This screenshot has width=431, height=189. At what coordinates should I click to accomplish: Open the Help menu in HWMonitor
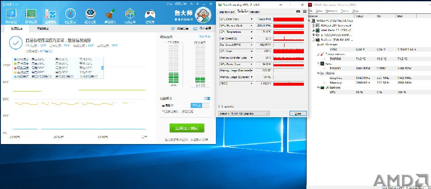point(355,11)
